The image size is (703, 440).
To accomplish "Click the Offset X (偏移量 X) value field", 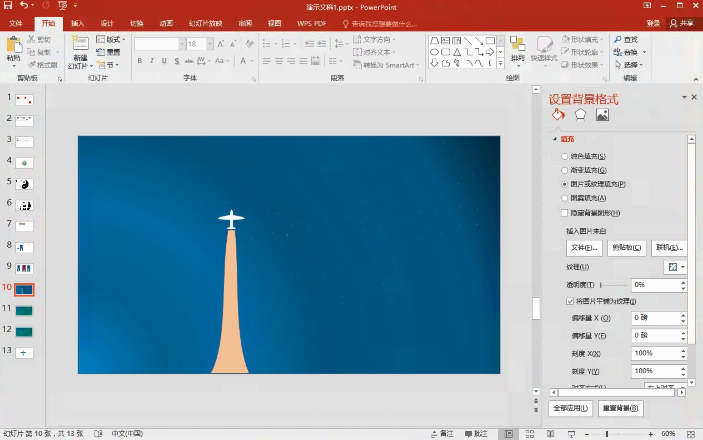I will [655, 318].
